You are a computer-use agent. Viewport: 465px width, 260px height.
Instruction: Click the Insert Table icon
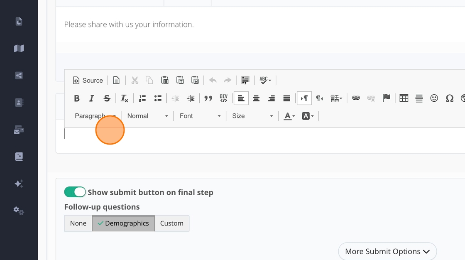(404, 98)
